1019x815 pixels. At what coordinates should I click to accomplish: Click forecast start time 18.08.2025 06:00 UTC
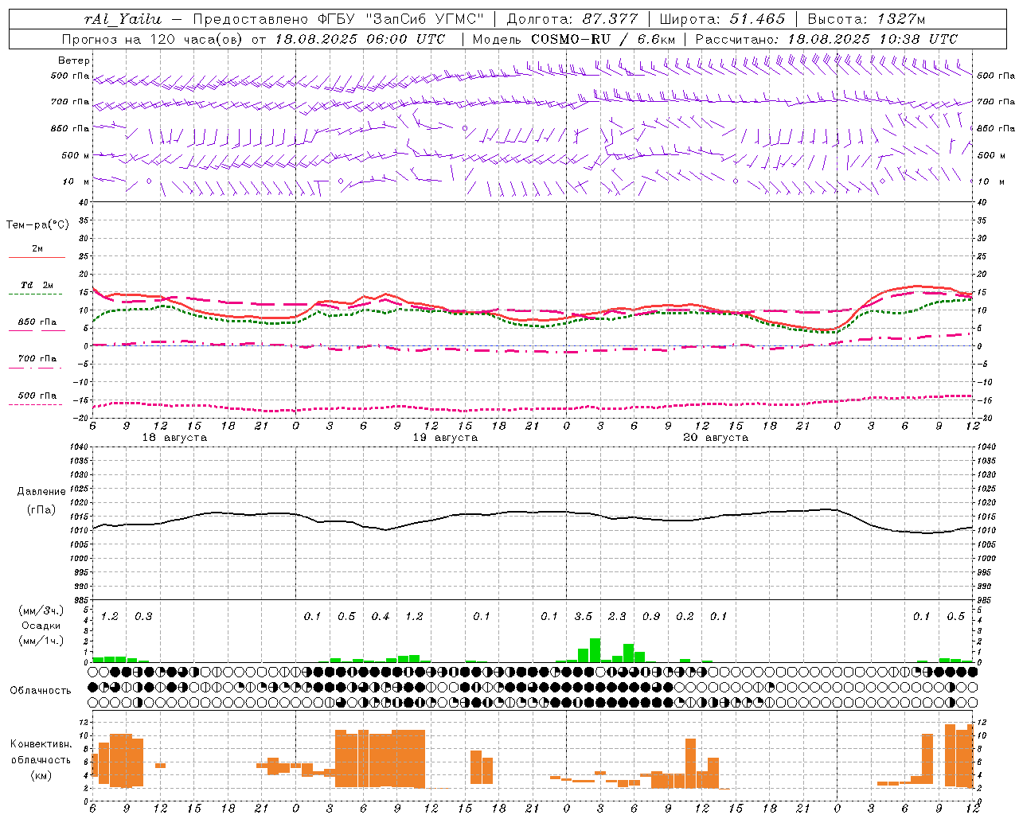coord(360,39)
